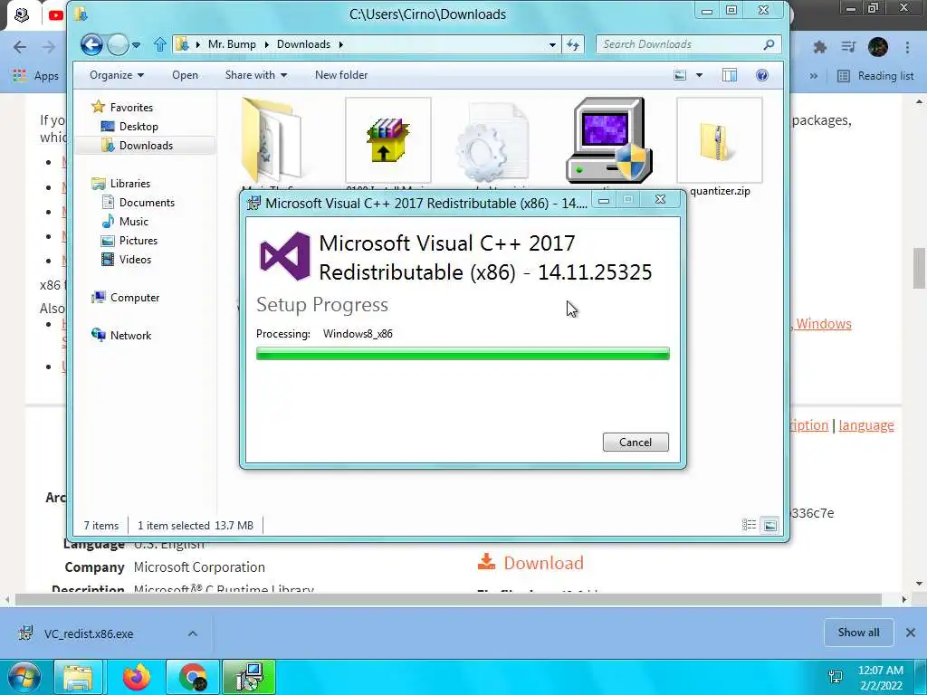Select Favorites in navigation pane
Image resolution: width=927 pixels, height=695 pixels.
coord(122,107)
